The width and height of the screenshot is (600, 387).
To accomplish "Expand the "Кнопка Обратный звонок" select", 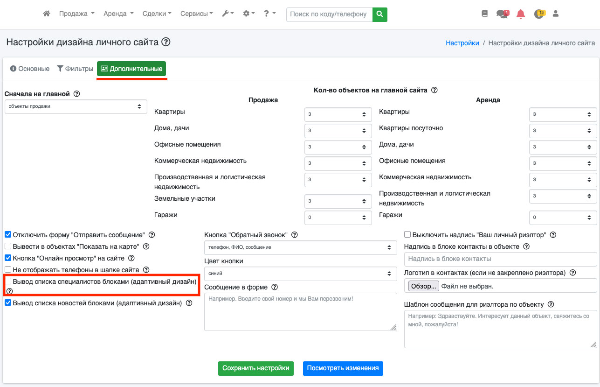I will pyautogui.click(x=300, y=247).
